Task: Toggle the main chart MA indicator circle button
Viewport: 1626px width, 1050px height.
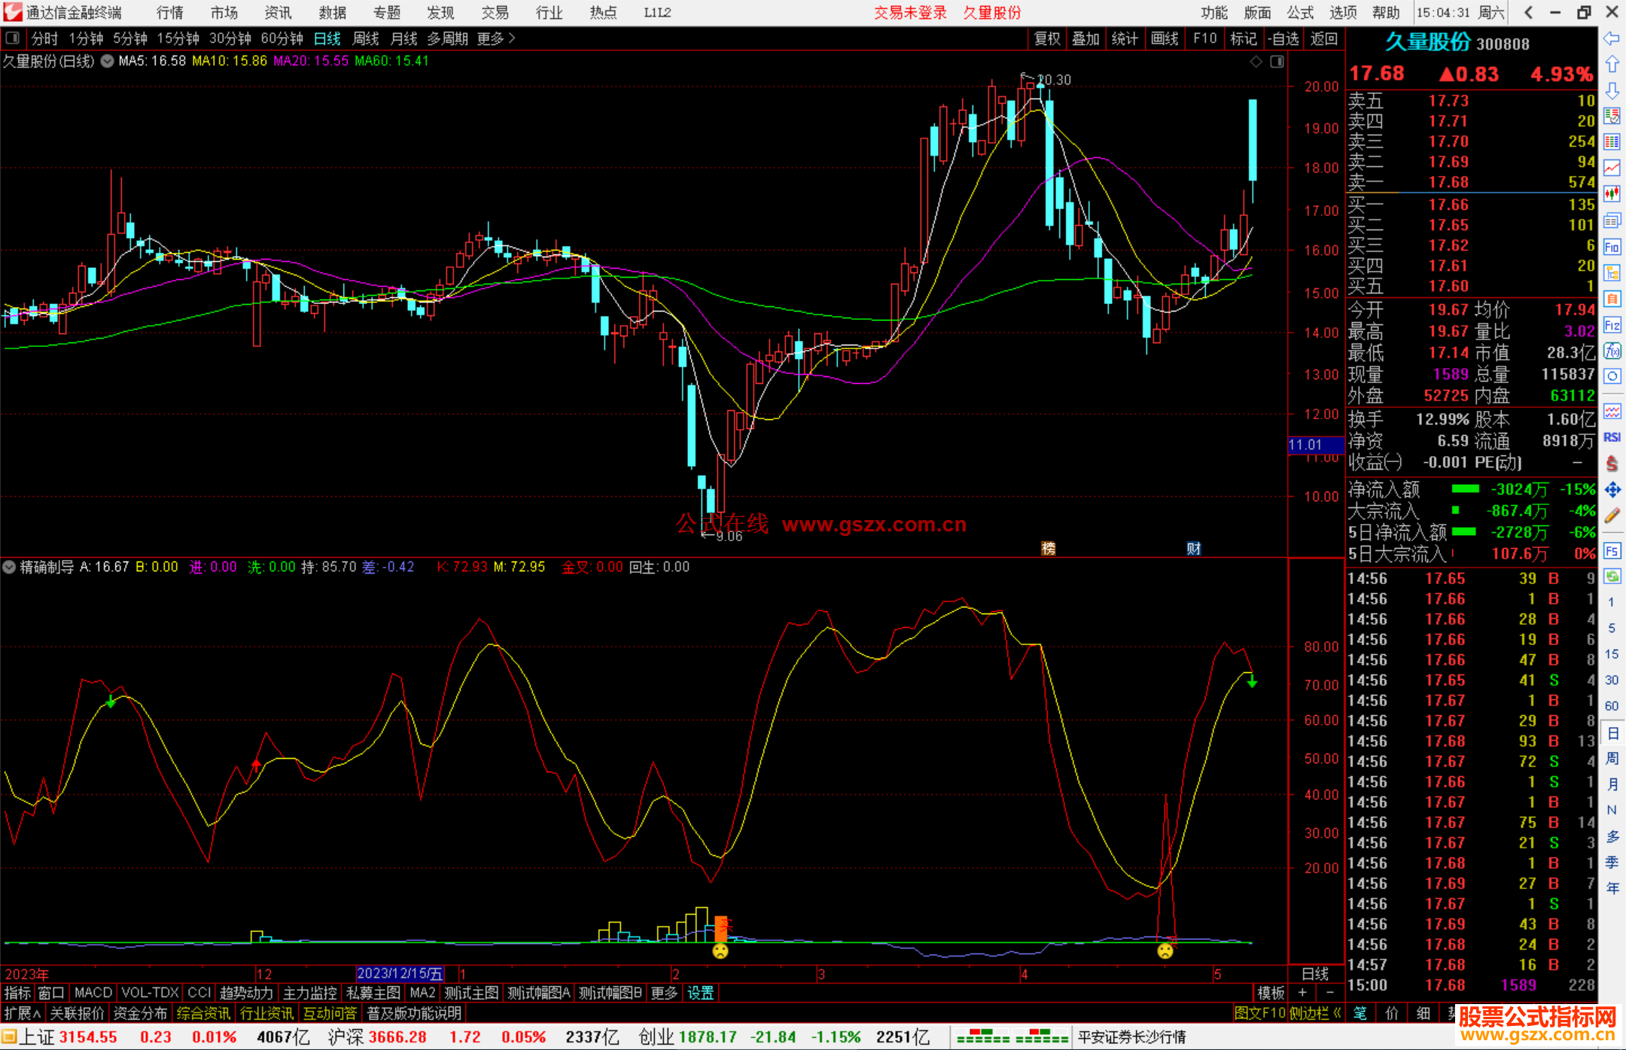Action: (107, 61)
